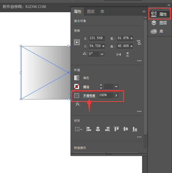Switch to the 图层 tab
The height and width of the screenshot is (173, 172).
[91, 12]
